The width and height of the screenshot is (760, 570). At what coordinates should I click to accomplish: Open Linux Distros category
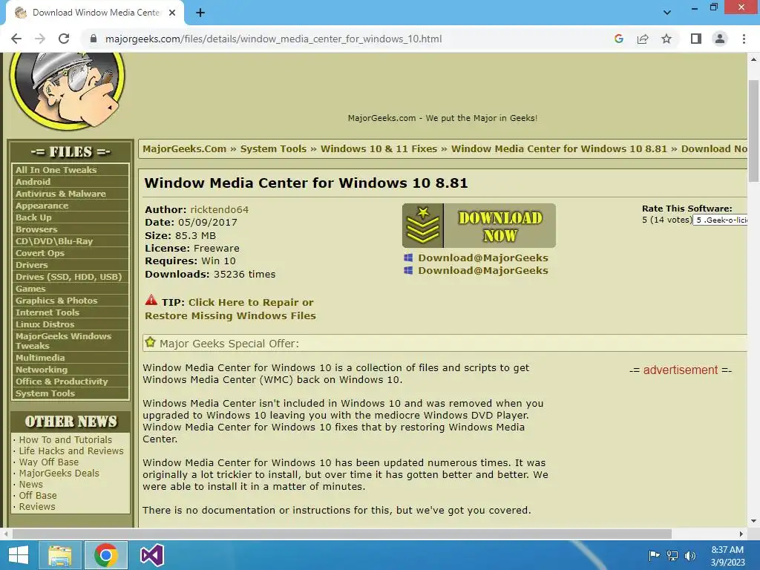(x=45, y=324)
